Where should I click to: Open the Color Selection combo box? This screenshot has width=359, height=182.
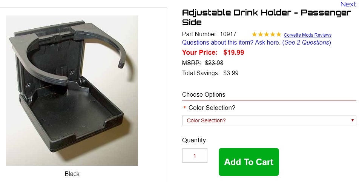tap(269, 120)
